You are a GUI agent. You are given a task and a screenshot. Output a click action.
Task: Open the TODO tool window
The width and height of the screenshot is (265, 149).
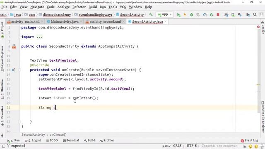click(x=52, y=140)
